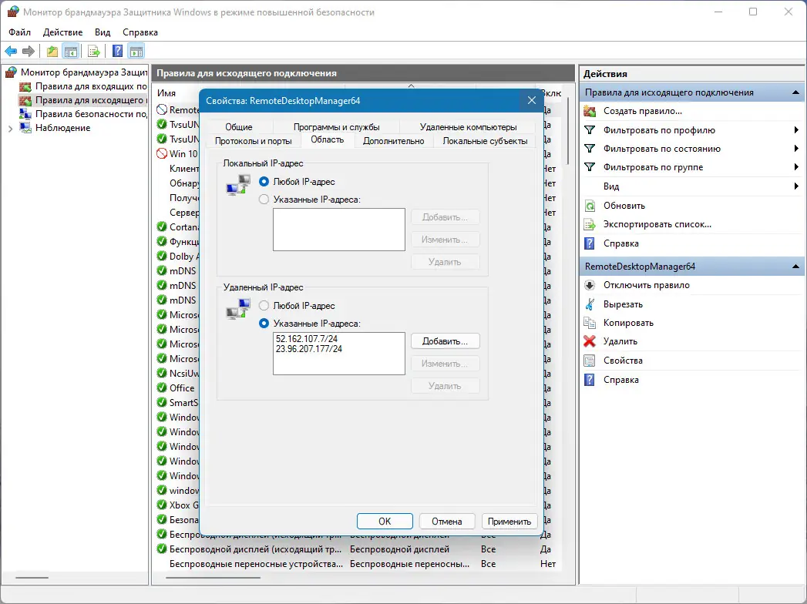The width and height of the screenshot is (807, 604).
Task: Click the Вырезать scissors icon
Action: (x=590, y=304)
